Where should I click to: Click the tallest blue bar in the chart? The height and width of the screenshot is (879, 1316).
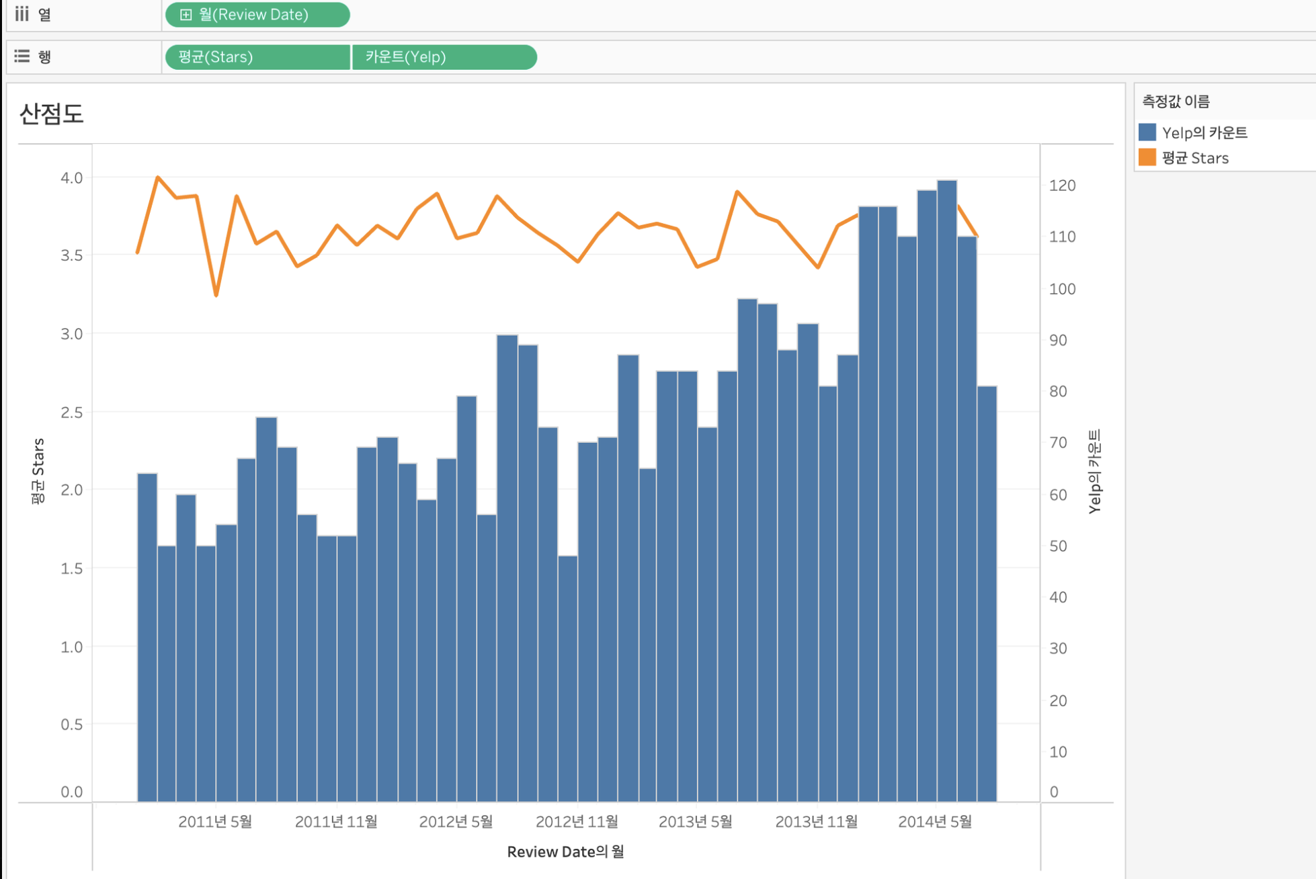947,491
